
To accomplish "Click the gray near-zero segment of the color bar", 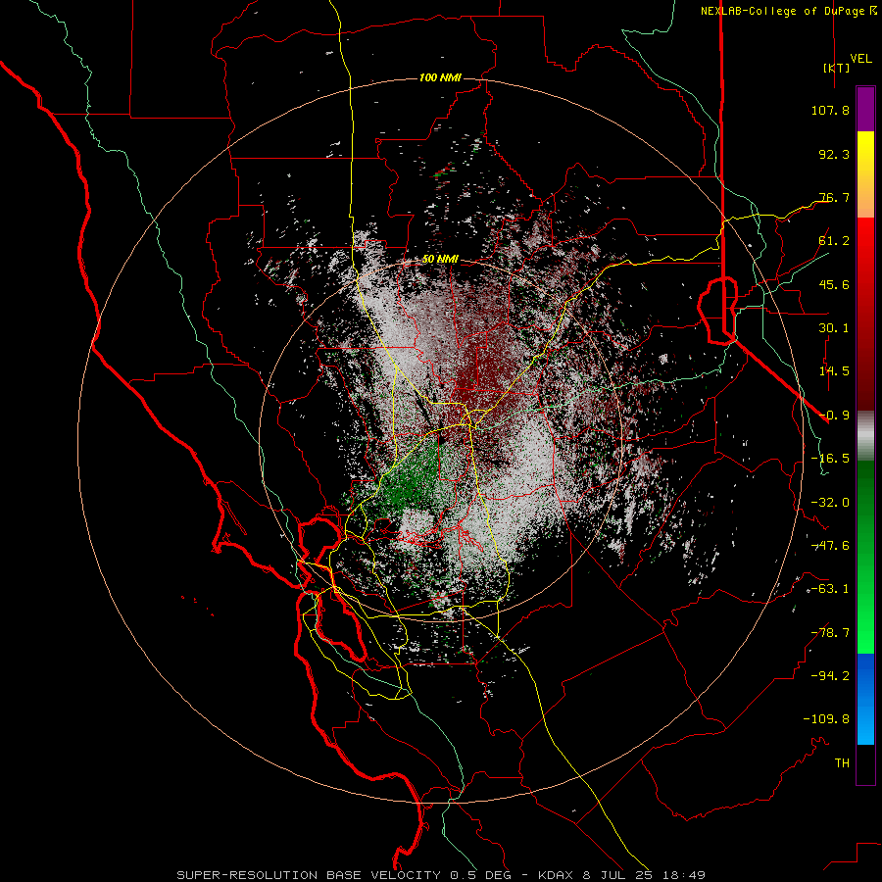I will click(x=865, y=435).
